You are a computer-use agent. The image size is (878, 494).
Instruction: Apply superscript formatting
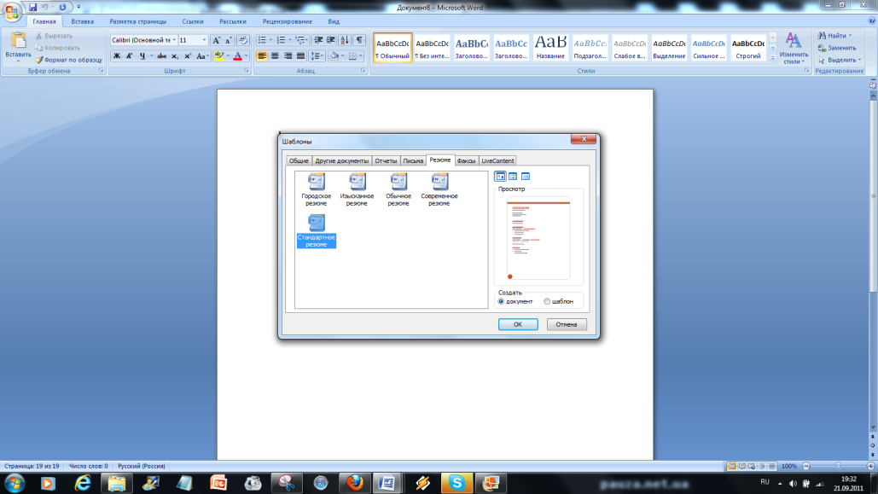tap(188, 56)
